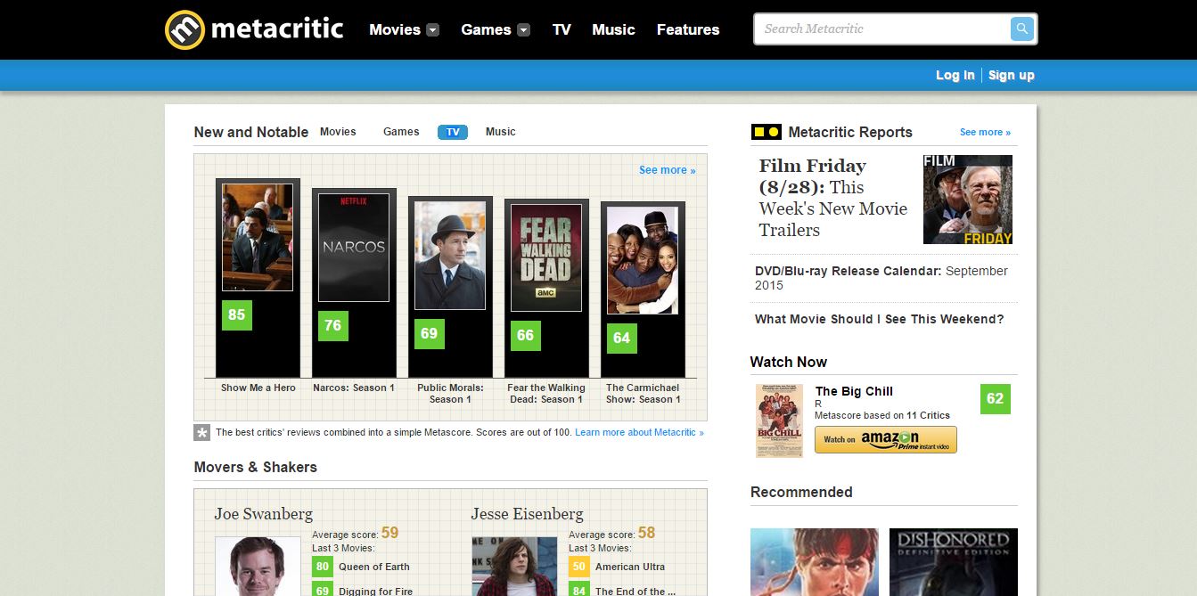Open Learn more about Metacritic link
1197x596 pixels.
click(x=639, y=432)
